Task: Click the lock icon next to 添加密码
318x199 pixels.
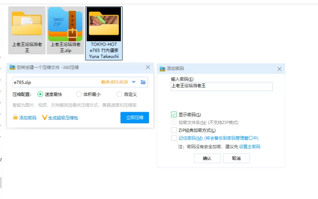Action: pos(16,117)
